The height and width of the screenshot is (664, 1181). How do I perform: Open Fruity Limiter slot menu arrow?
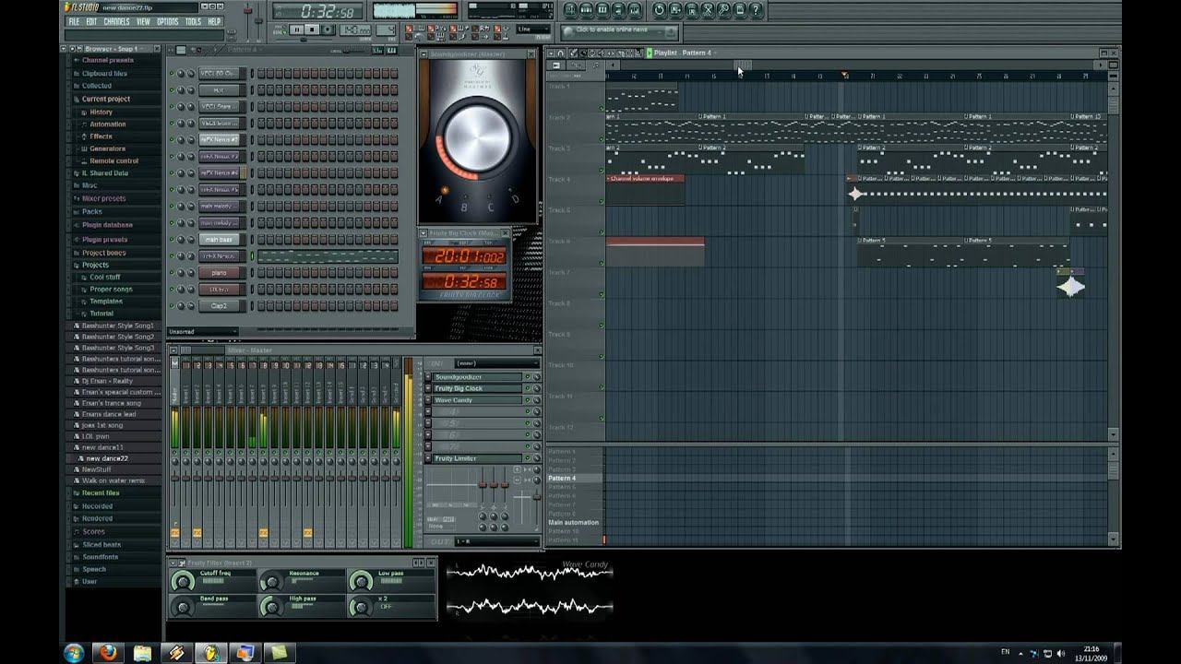pyautogui.click(x=428, y=458)
